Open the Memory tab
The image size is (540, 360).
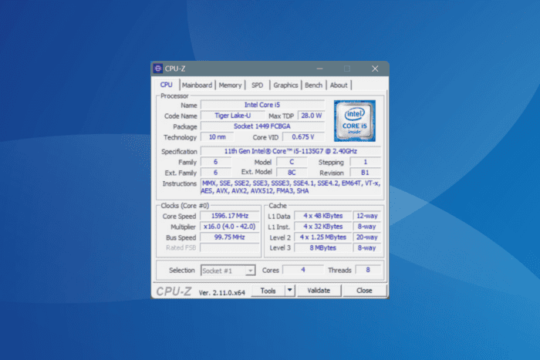click(x=230, y=85)
